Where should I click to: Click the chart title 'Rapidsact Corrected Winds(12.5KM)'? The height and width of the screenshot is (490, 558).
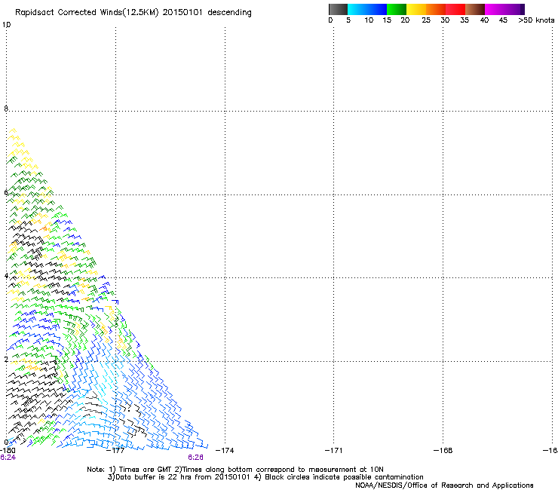click(x=87, y=13)
